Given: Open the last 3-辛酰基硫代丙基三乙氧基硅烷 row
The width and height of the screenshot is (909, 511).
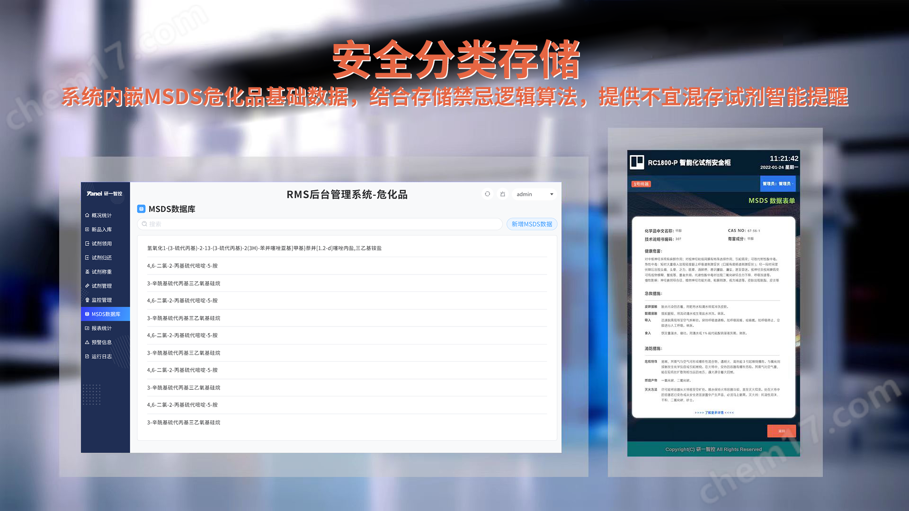Looking at the screenshot, I should pyautogui.click(x=347, y=423).
